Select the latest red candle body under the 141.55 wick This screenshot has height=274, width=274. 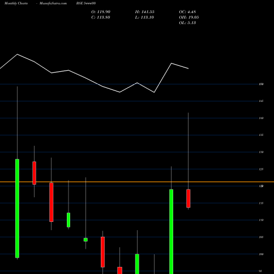coord(189,198)
